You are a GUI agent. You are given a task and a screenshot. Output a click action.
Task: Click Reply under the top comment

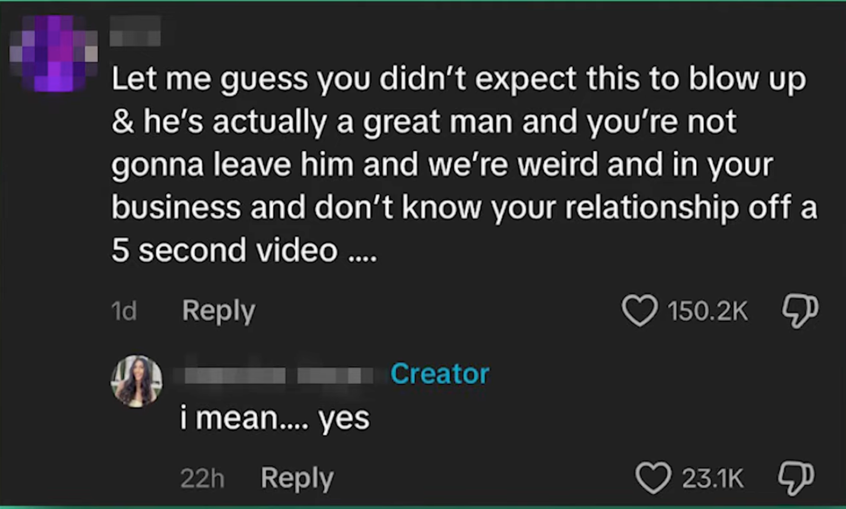218,311
